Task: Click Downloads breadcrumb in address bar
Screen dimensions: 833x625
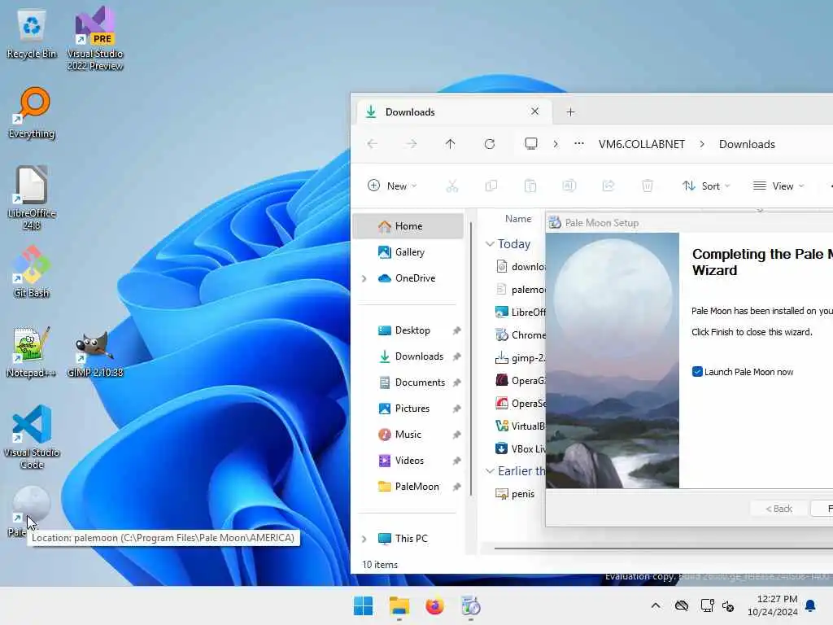Action: tap(747, 144)
